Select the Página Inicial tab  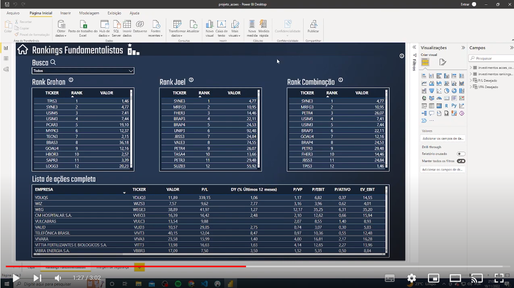pyautogui.click(x=41, y=13)
